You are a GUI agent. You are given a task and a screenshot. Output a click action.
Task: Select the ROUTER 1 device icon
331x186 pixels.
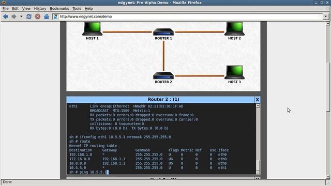[x=163, y=32]
